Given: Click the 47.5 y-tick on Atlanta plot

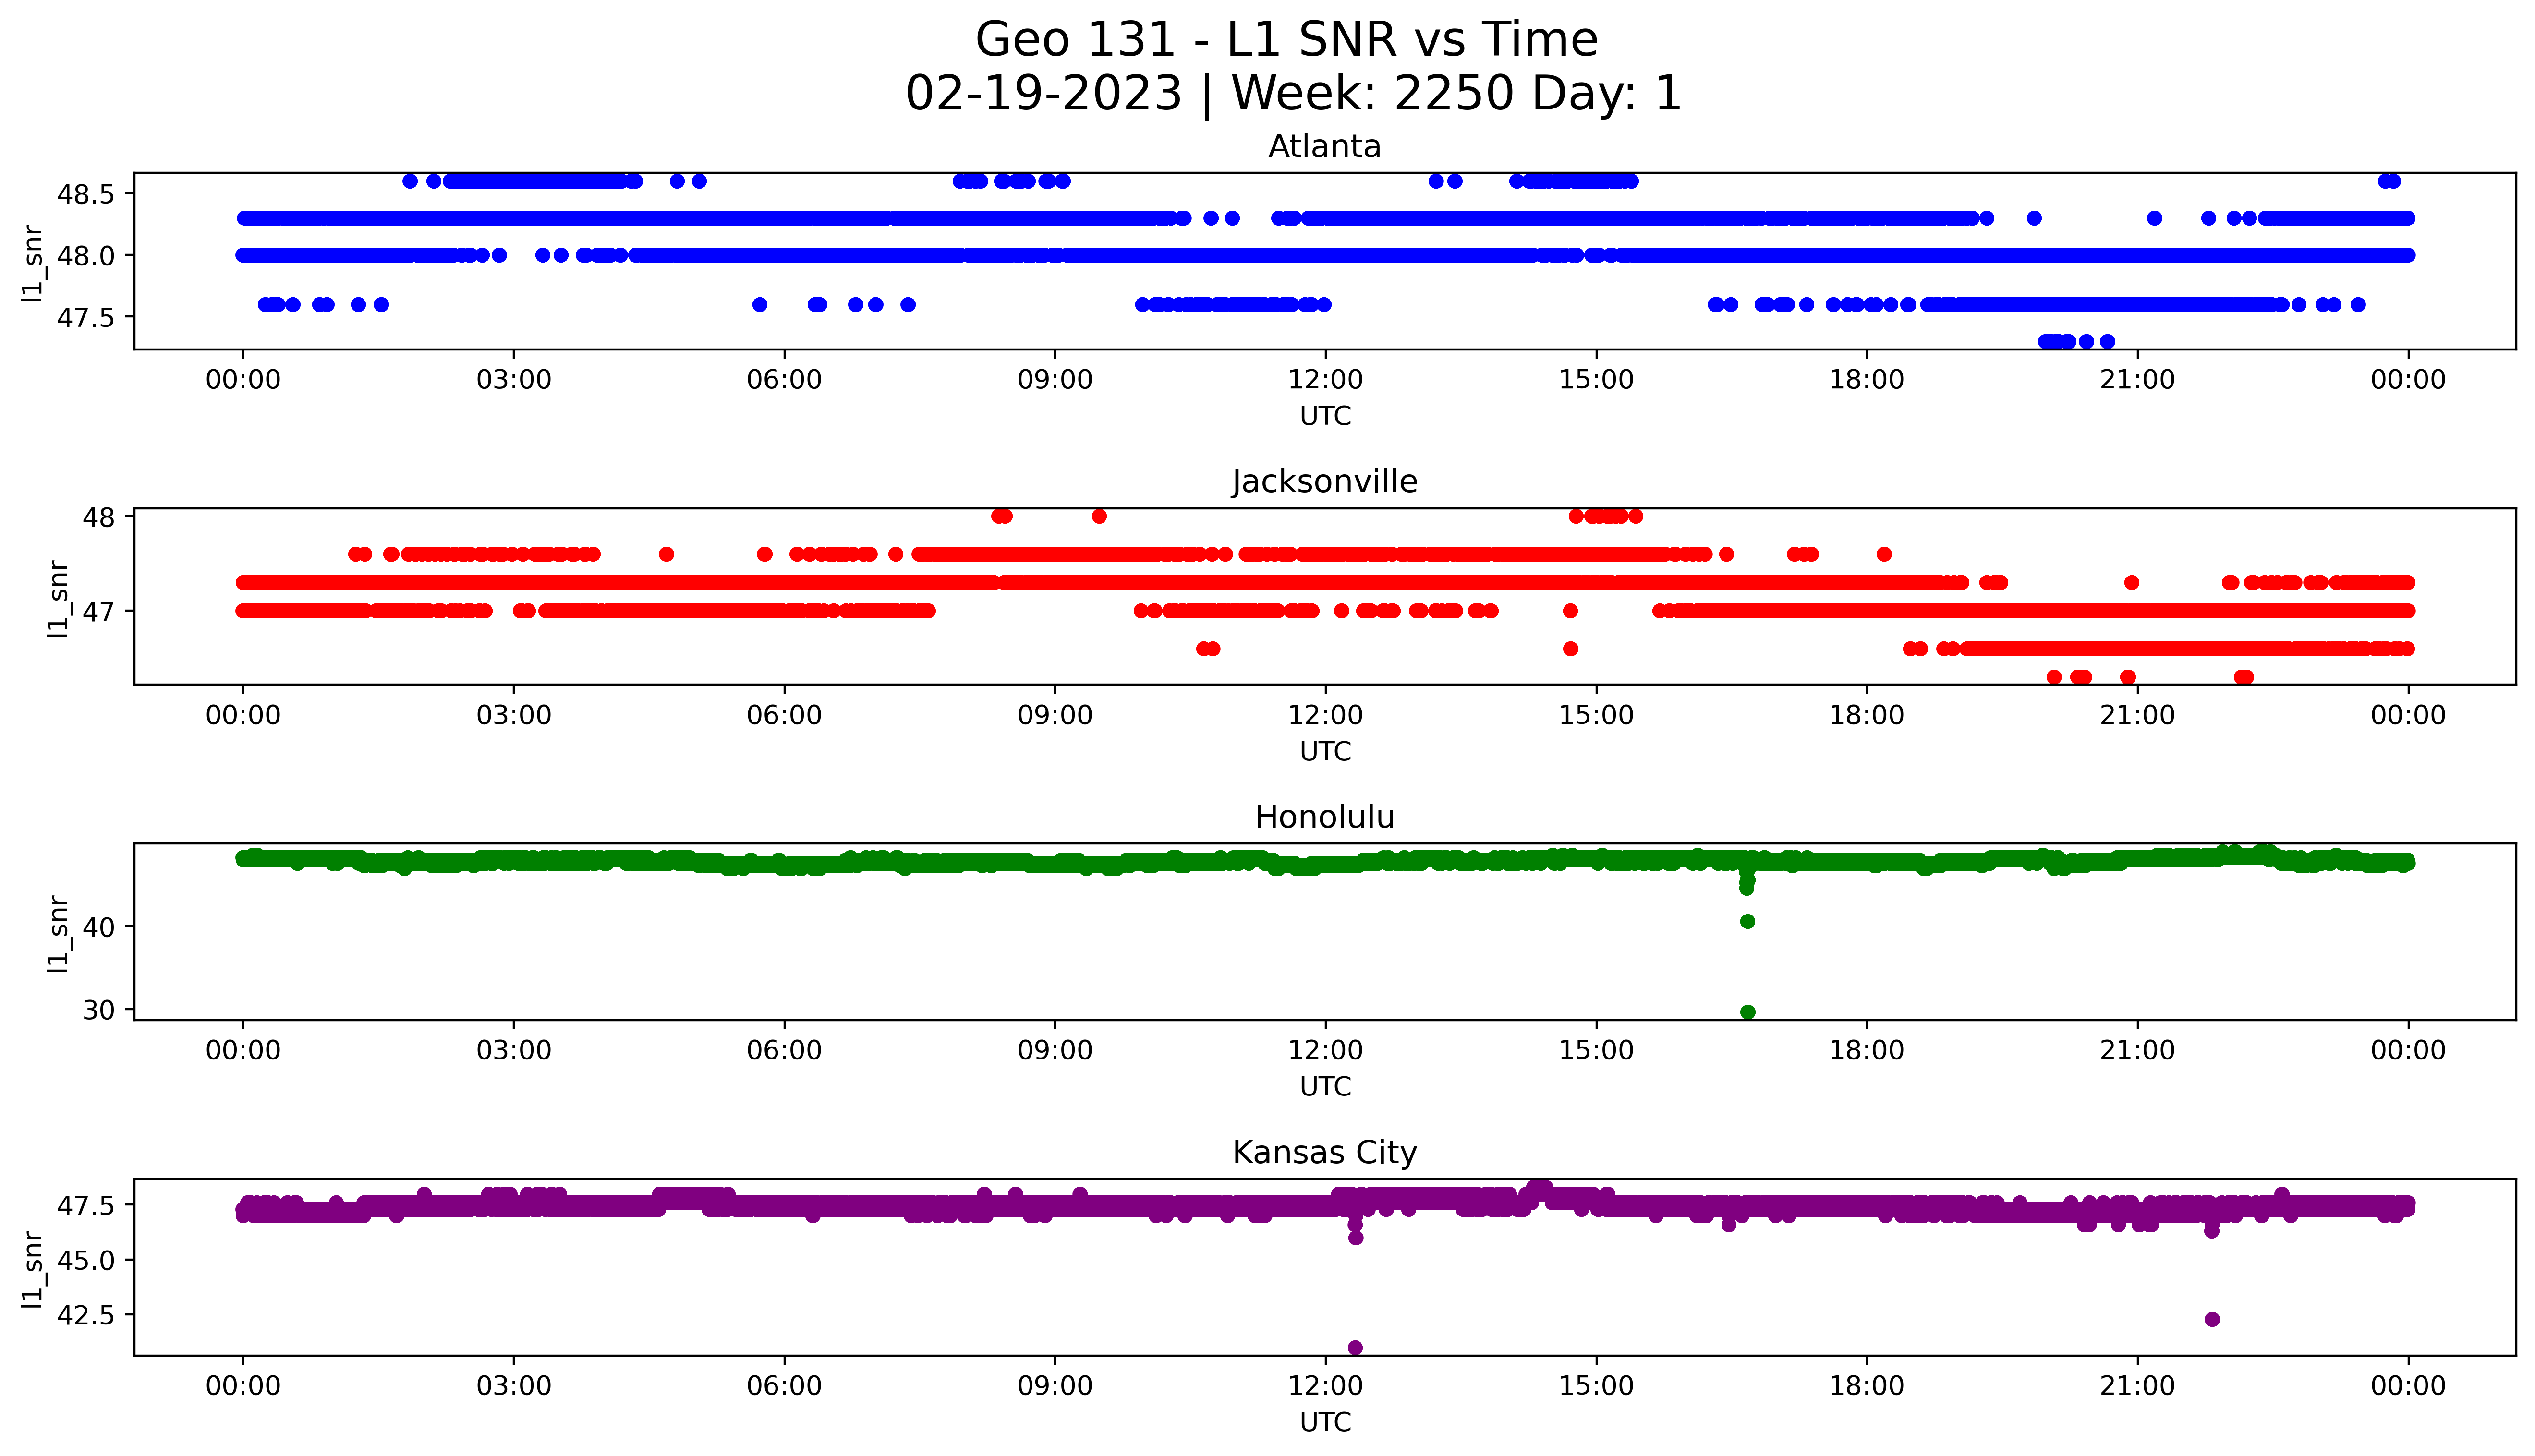Looking at the screenshot, I should [87, 318].
